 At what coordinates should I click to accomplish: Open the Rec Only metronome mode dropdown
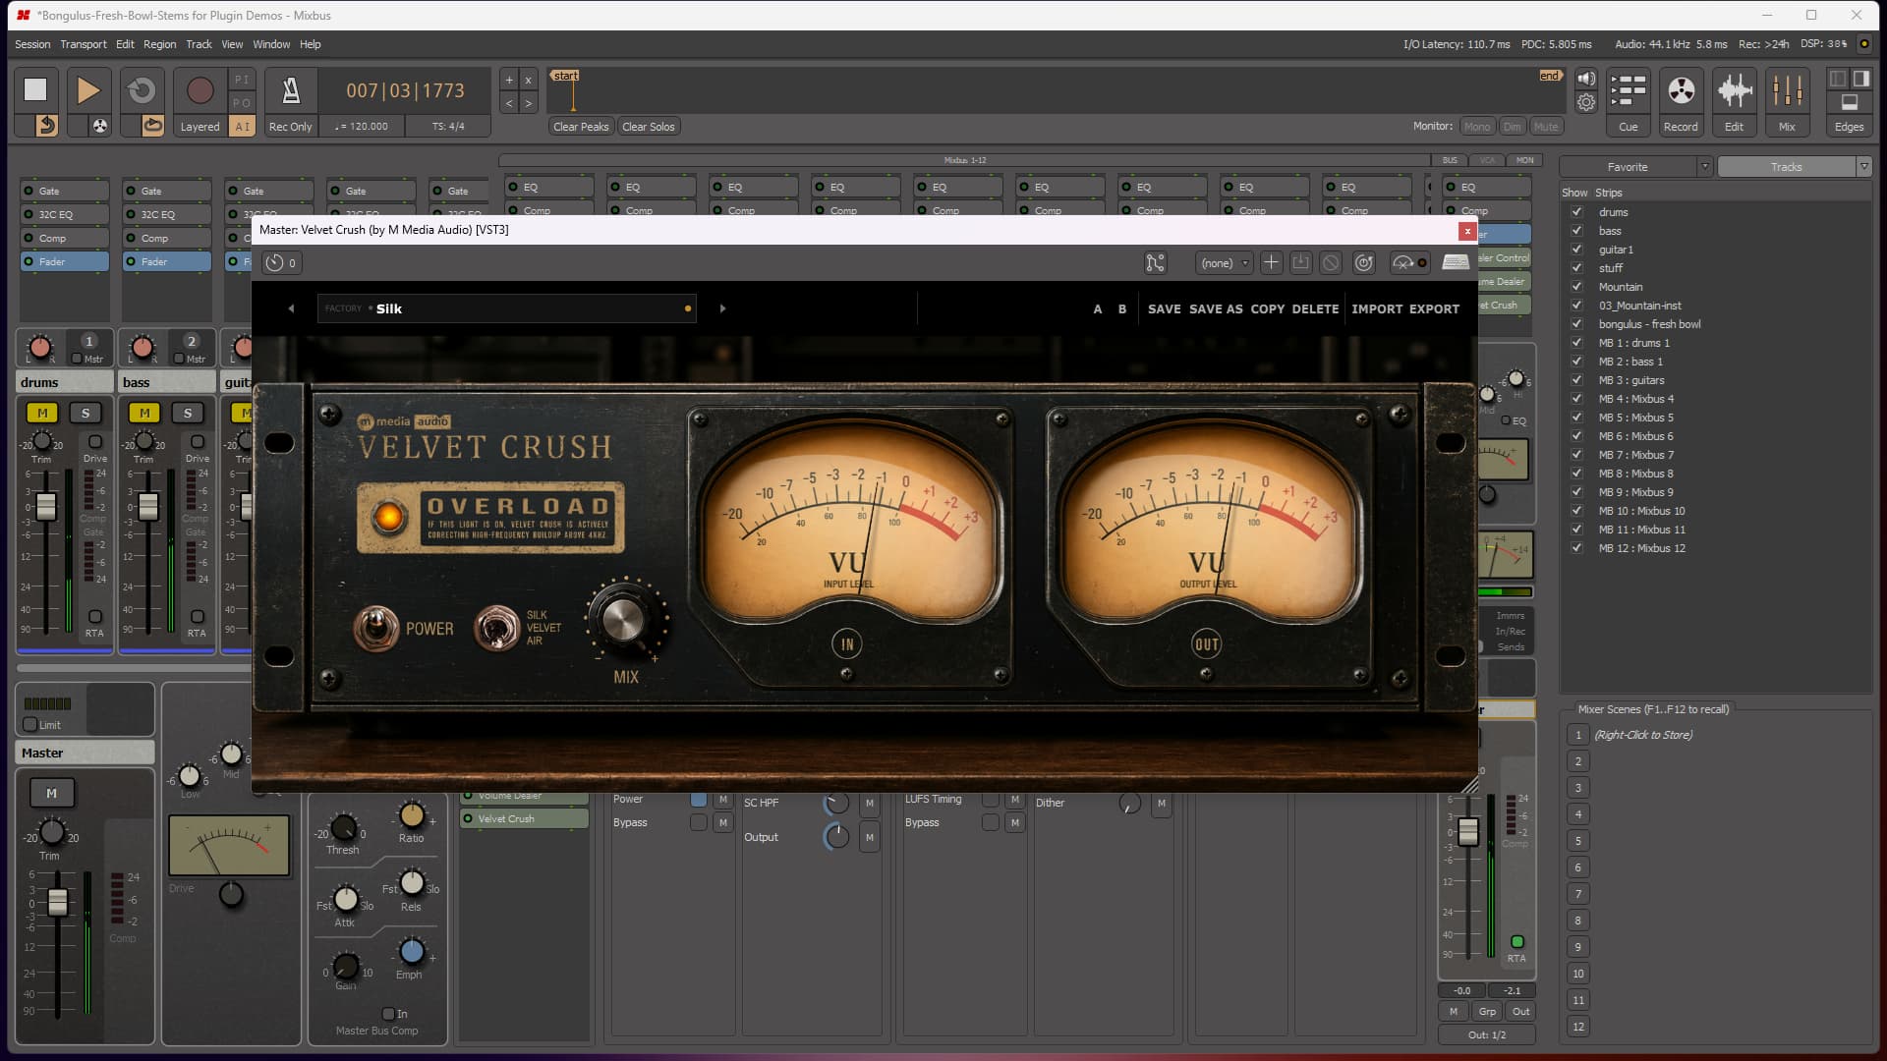coord(291,127)
